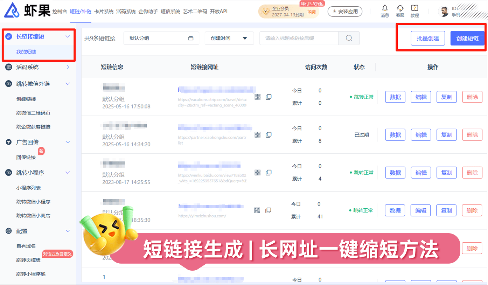
Task: Collapse the 跳转微信外链 sidebar section
Action: (68, 84)
